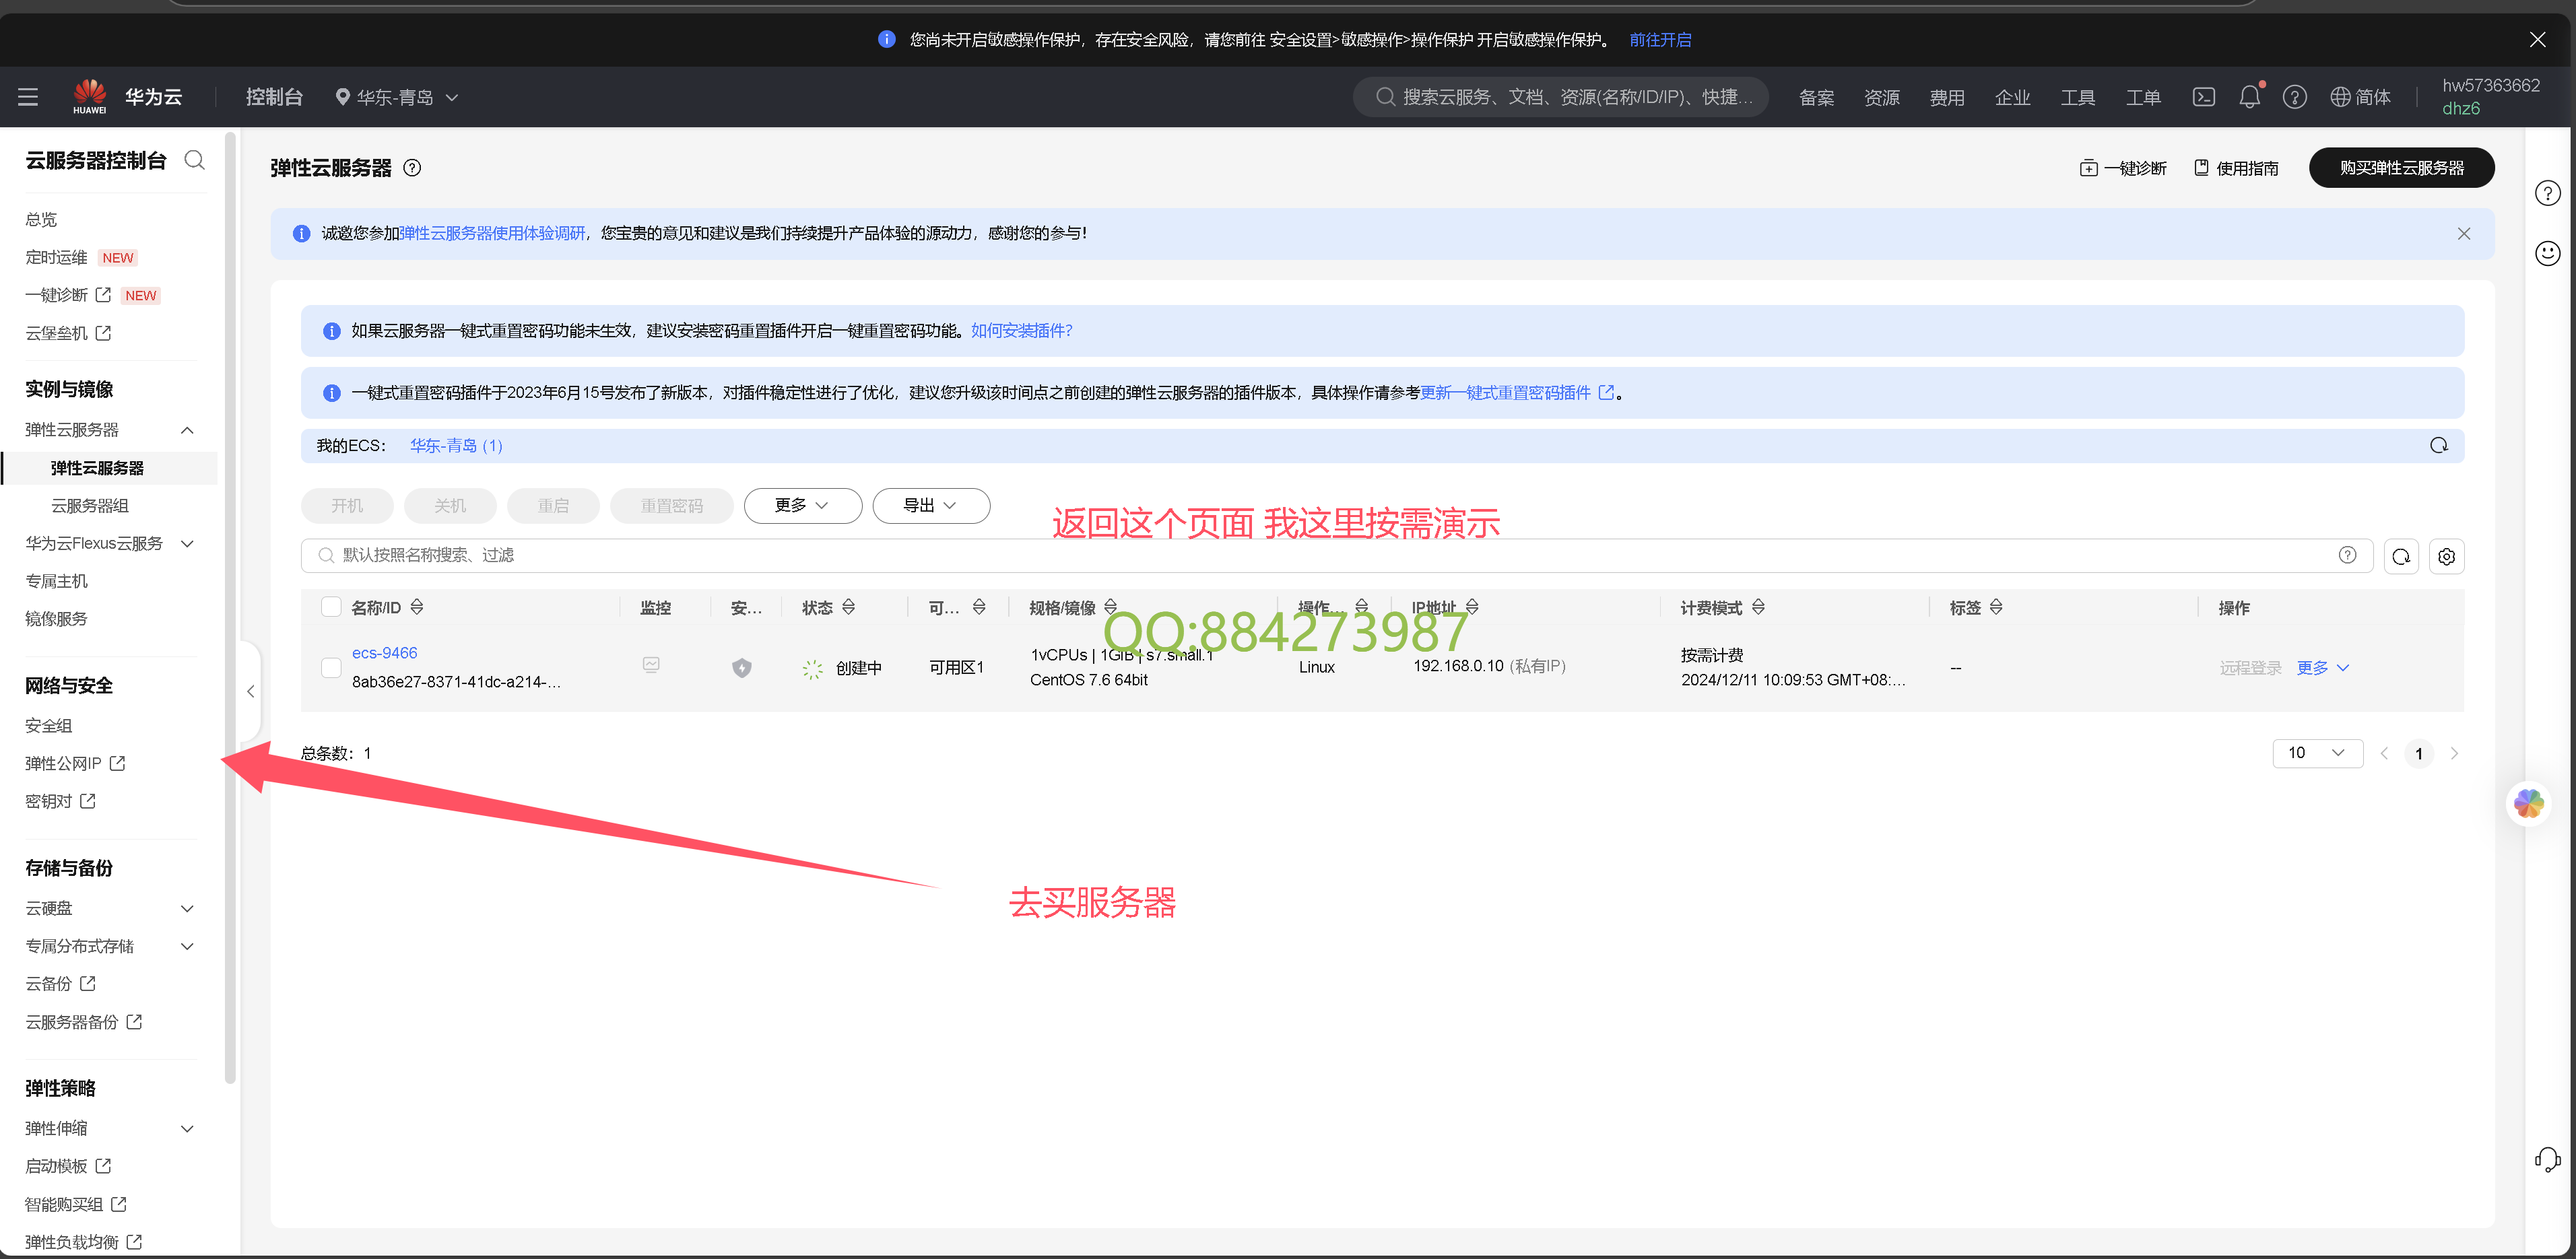
Task: Open the 导出 export dropdown
Action: 931,506
